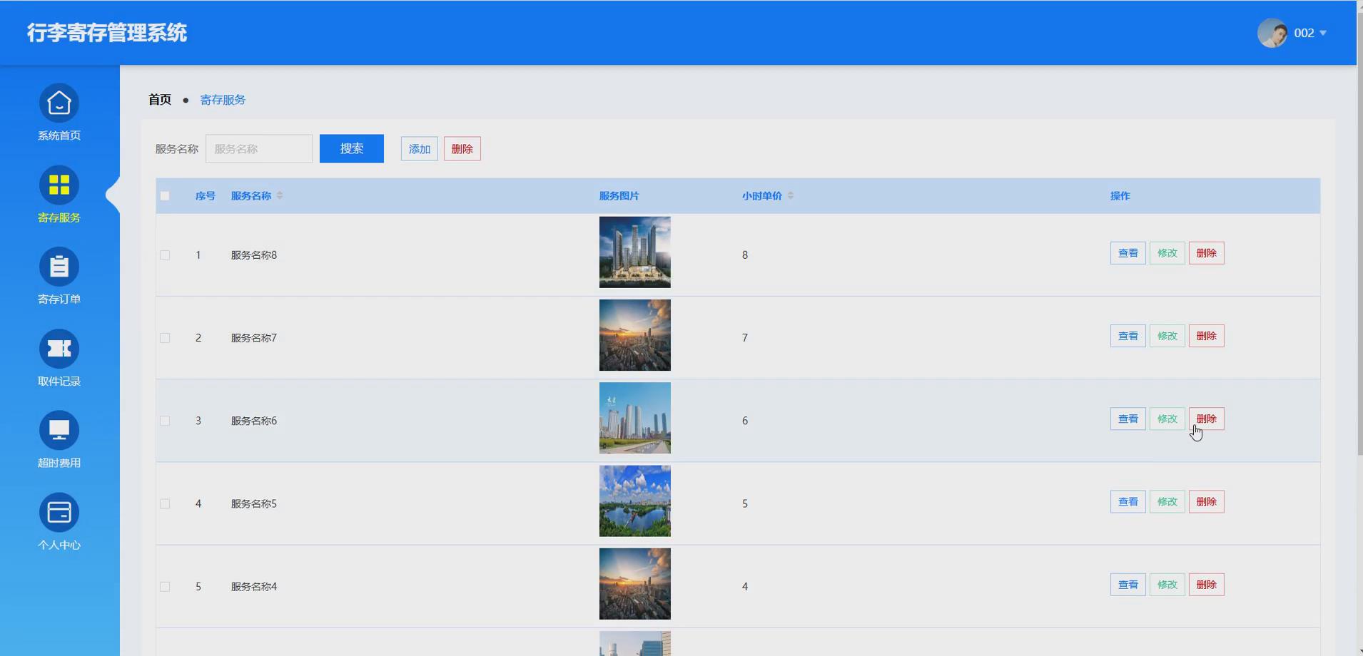Expand the 002 user dropdown arrow
This screenshot has height=656, width=1363.
1323,33
